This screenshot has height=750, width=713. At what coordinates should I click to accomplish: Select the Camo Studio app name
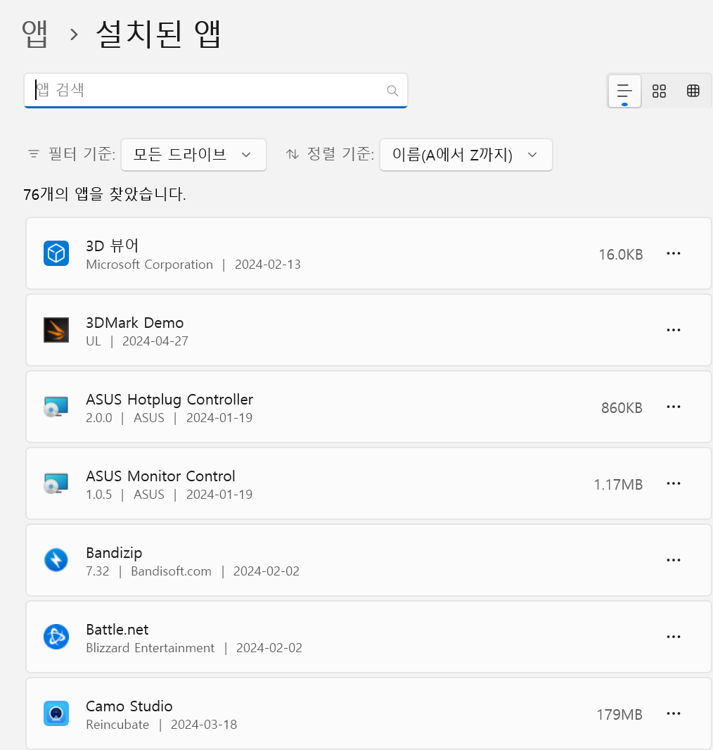click(x=129, y=706)
